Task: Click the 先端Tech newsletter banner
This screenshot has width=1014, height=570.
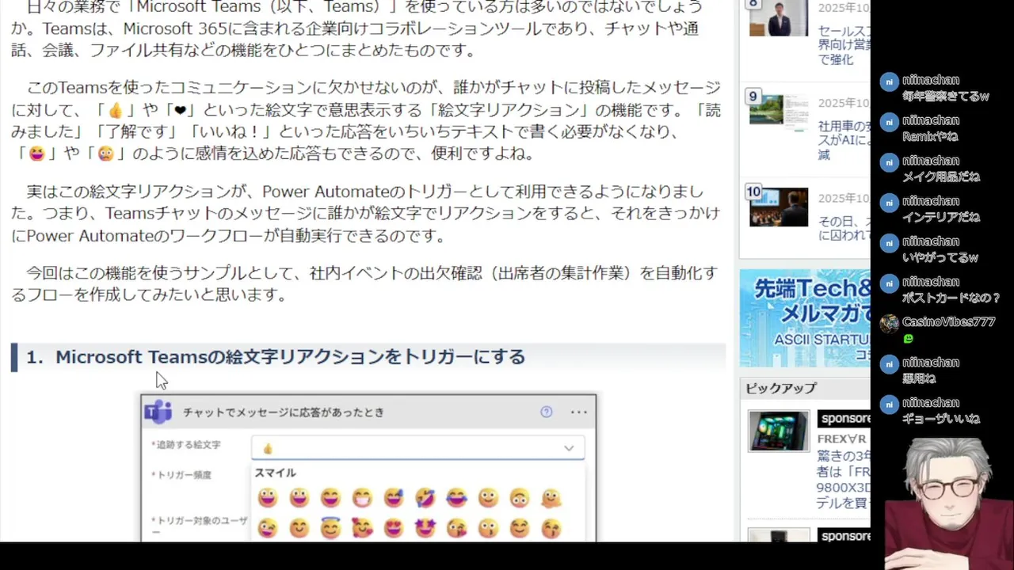Action: [x=805, y=318]
